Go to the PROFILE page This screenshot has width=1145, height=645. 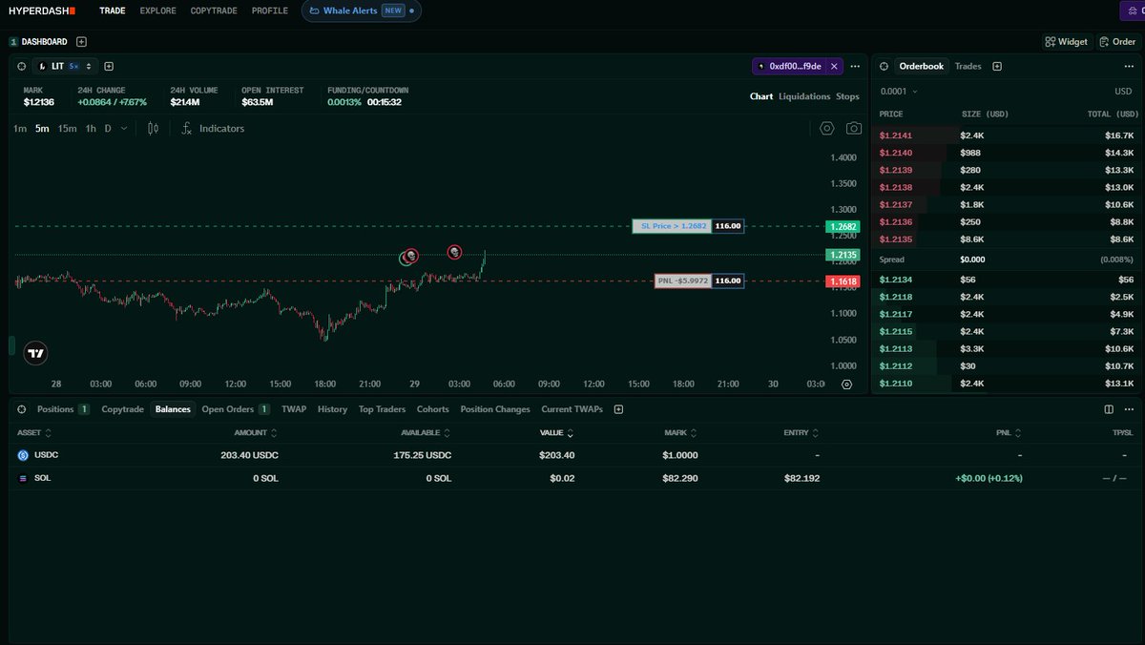[270, 10]
